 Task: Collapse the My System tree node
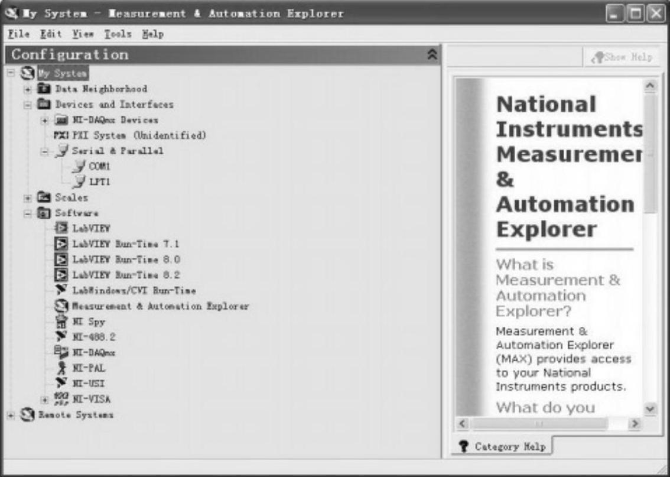tap(11, 73)
